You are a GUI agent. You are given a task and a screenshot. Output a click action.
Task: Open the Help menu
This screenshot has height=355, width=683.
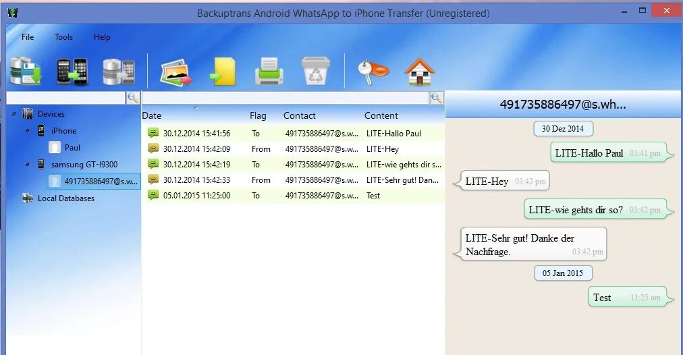[x=102, y=37]
